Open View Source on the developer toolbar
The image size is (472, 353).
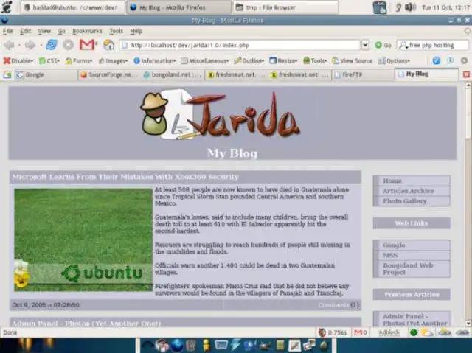point(353,61)
